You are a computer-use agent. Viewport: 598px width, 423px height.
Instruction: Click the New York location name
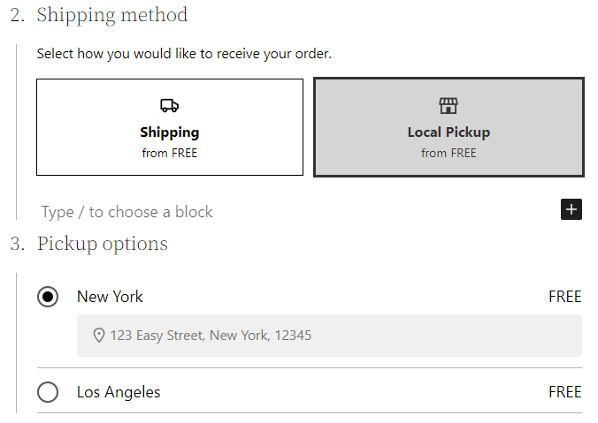pos(110,297)
